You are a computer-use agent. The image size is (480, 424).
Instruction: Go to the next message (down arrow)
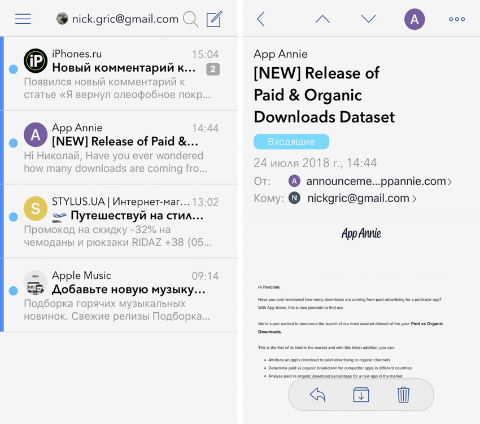[x=368, y=19]
